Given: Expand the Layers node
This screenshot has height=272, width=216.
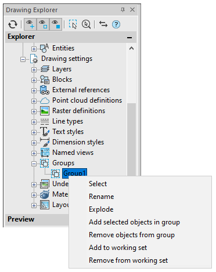Looking at the screenshot, I should pyautogui.click(x=34, y=70).
